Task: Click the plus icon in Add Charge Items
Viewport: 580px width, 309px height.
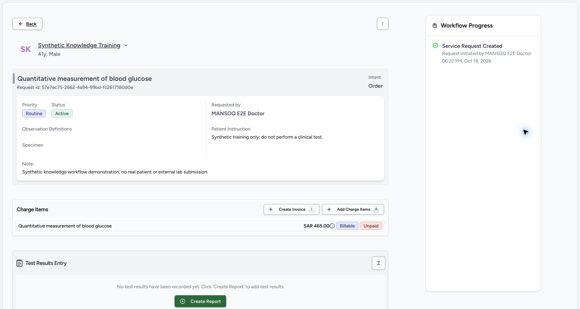Action: 329,209
